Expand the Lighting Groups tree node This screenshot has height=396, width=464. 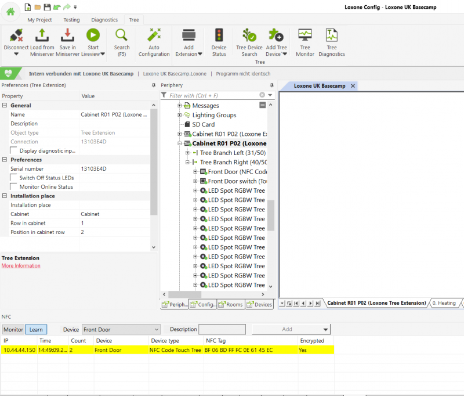(180, 115)
